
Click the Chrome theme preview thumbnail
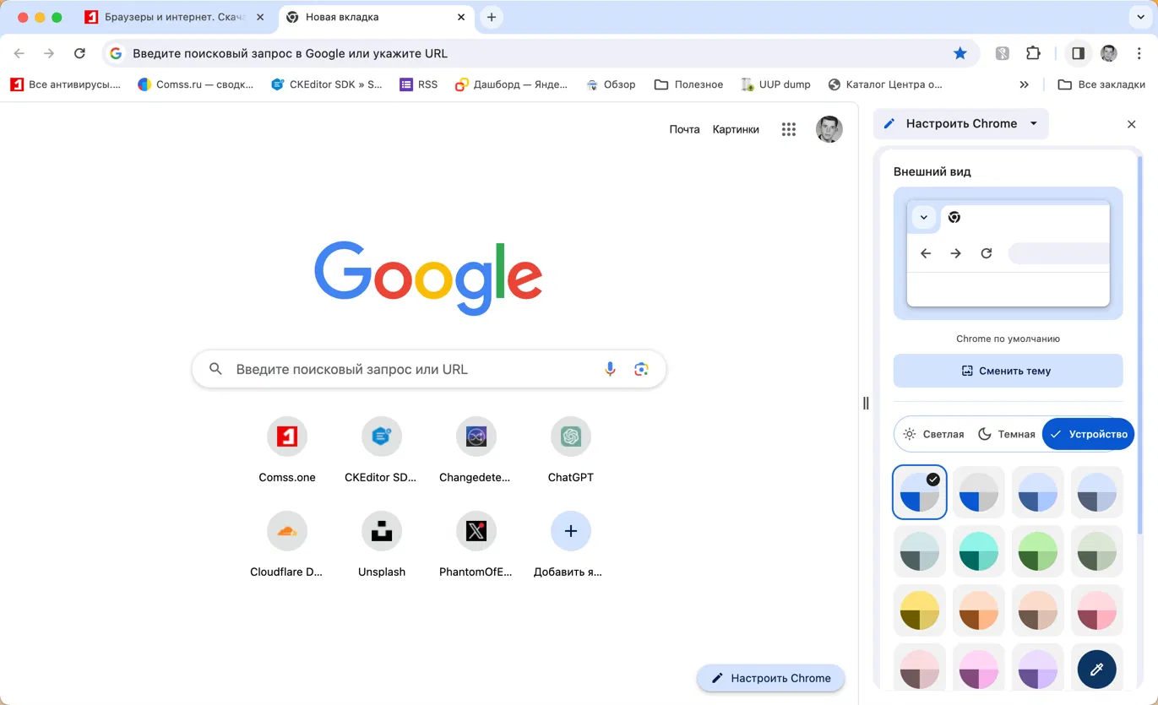point(1008,253)
